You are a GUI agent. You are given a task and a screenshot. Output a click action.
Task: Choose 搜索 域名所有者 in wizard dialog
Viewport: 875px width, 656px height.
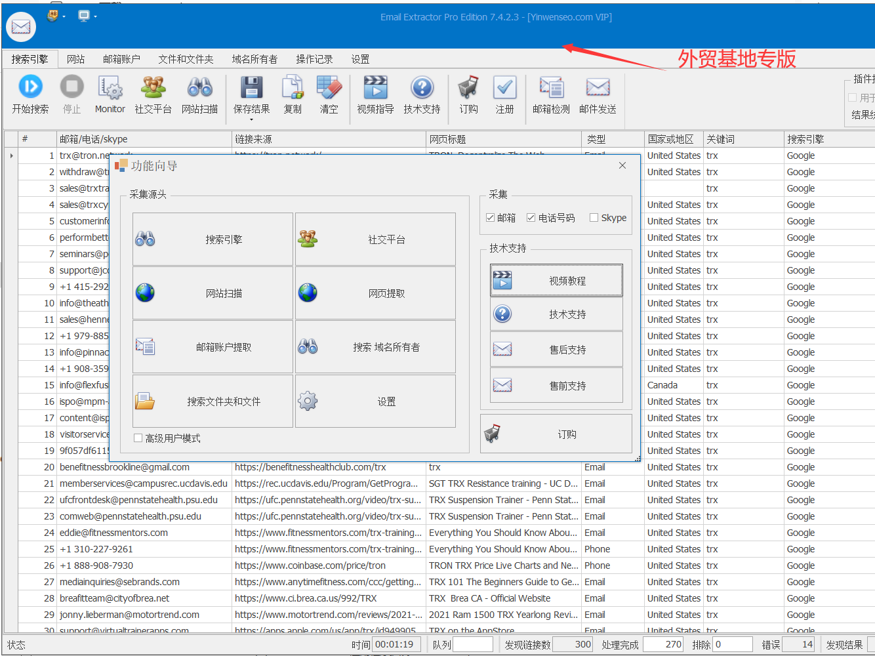375,347
